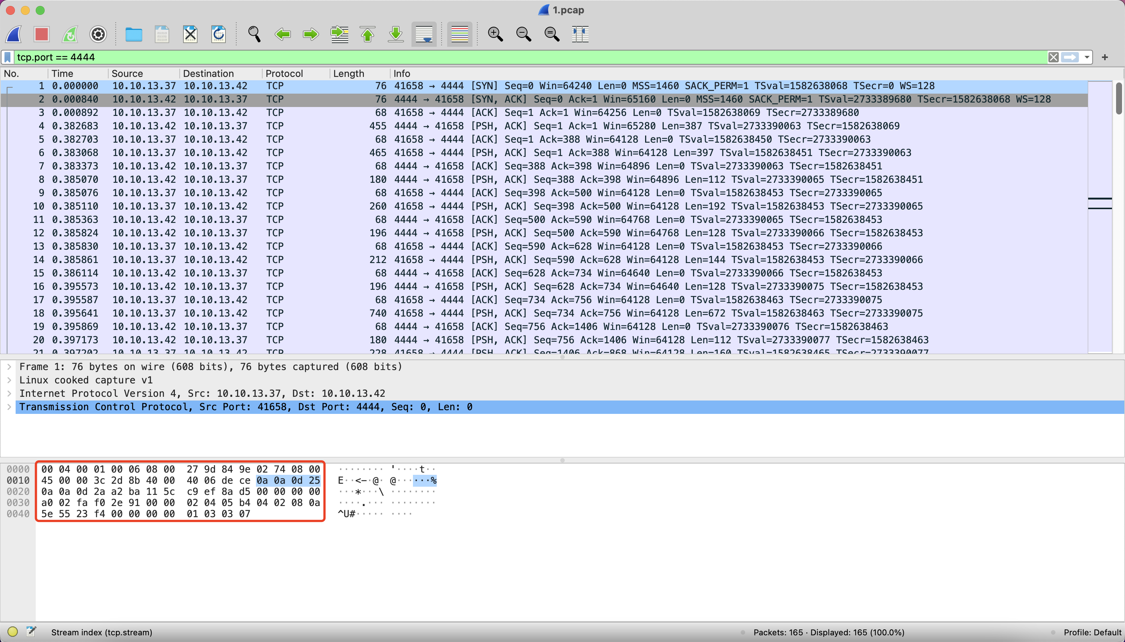Zoom out on packet text
1125x642 pixels.
[523, 34]
